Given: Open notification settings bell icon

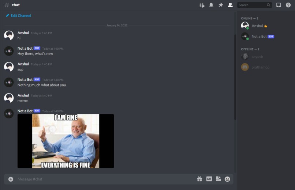Looking at the screenshot, I should 211,5.
